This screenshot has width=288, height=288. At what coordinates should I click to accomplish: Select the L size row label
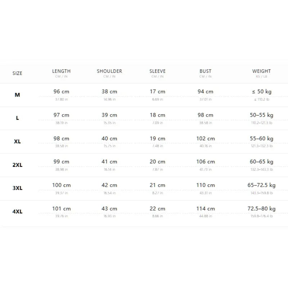click(17, 118)
